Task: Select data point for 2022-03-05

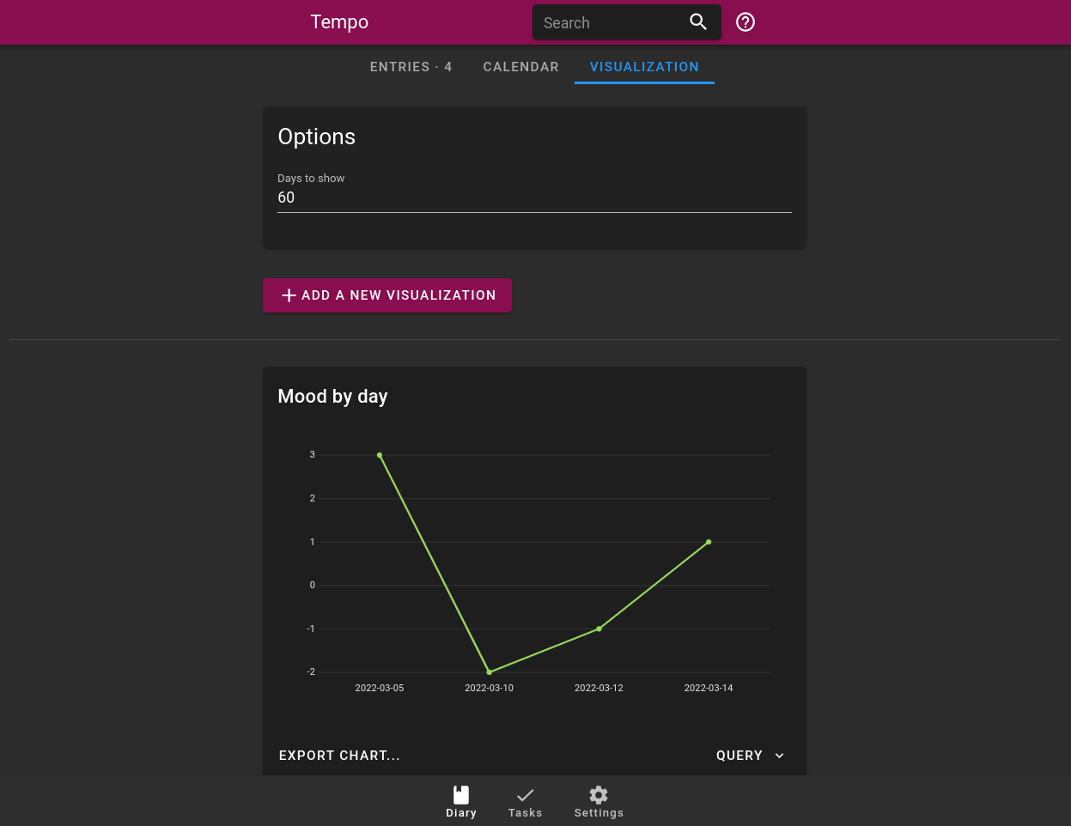Action: coord(380,455)
